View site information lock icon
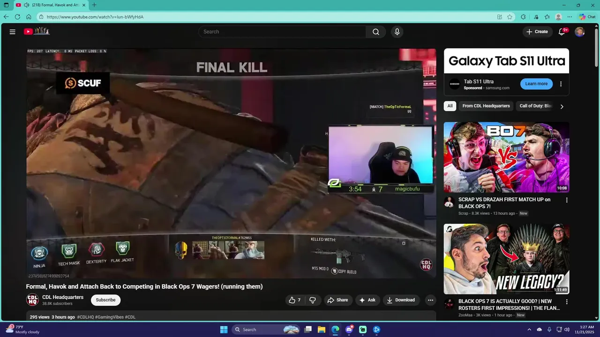 pos(41,17)
